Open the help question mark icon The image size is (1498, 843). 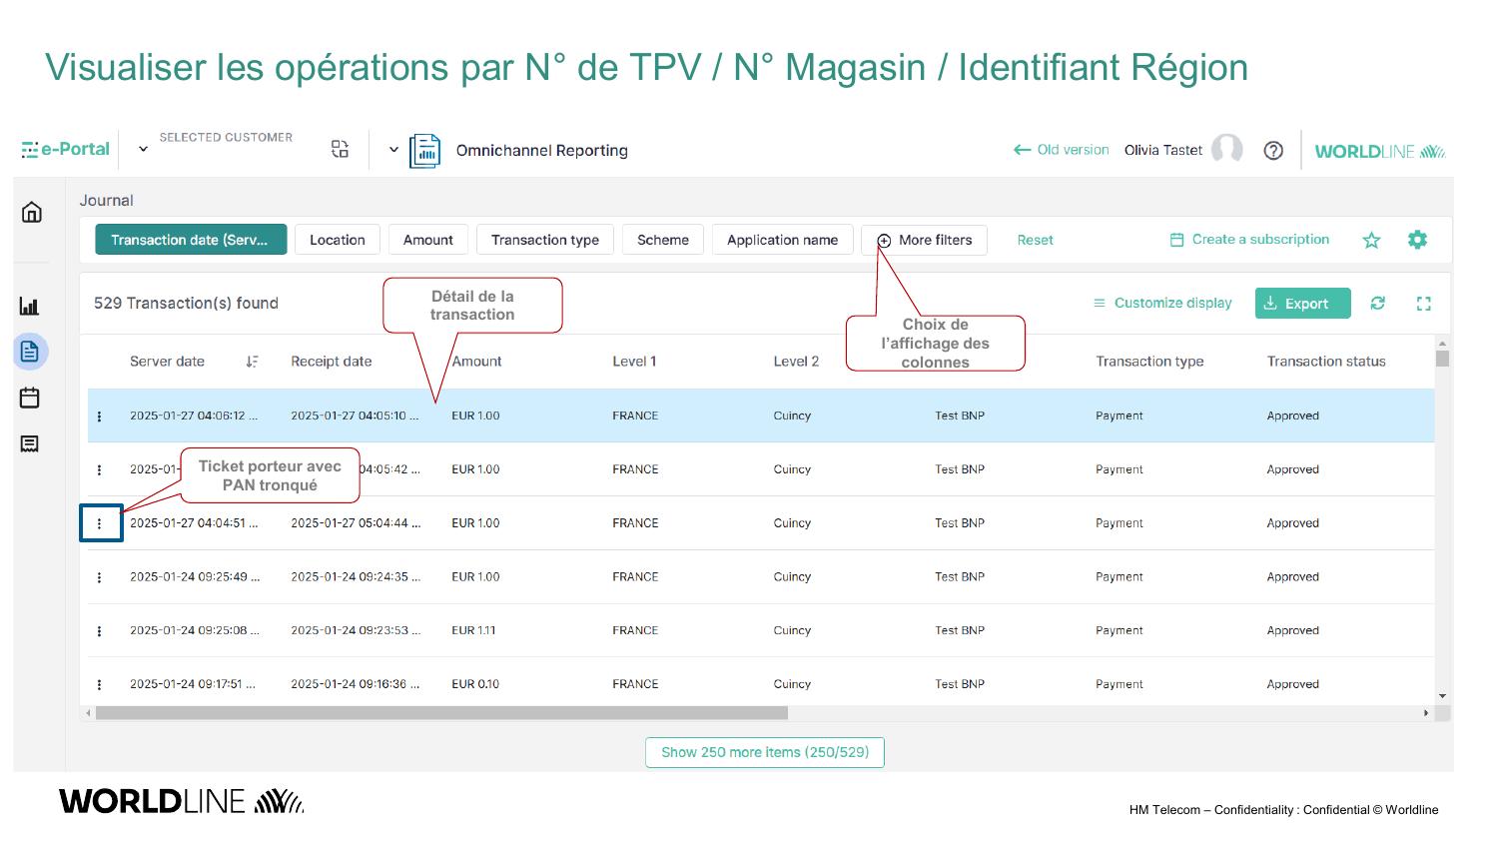click(1273, 151)
